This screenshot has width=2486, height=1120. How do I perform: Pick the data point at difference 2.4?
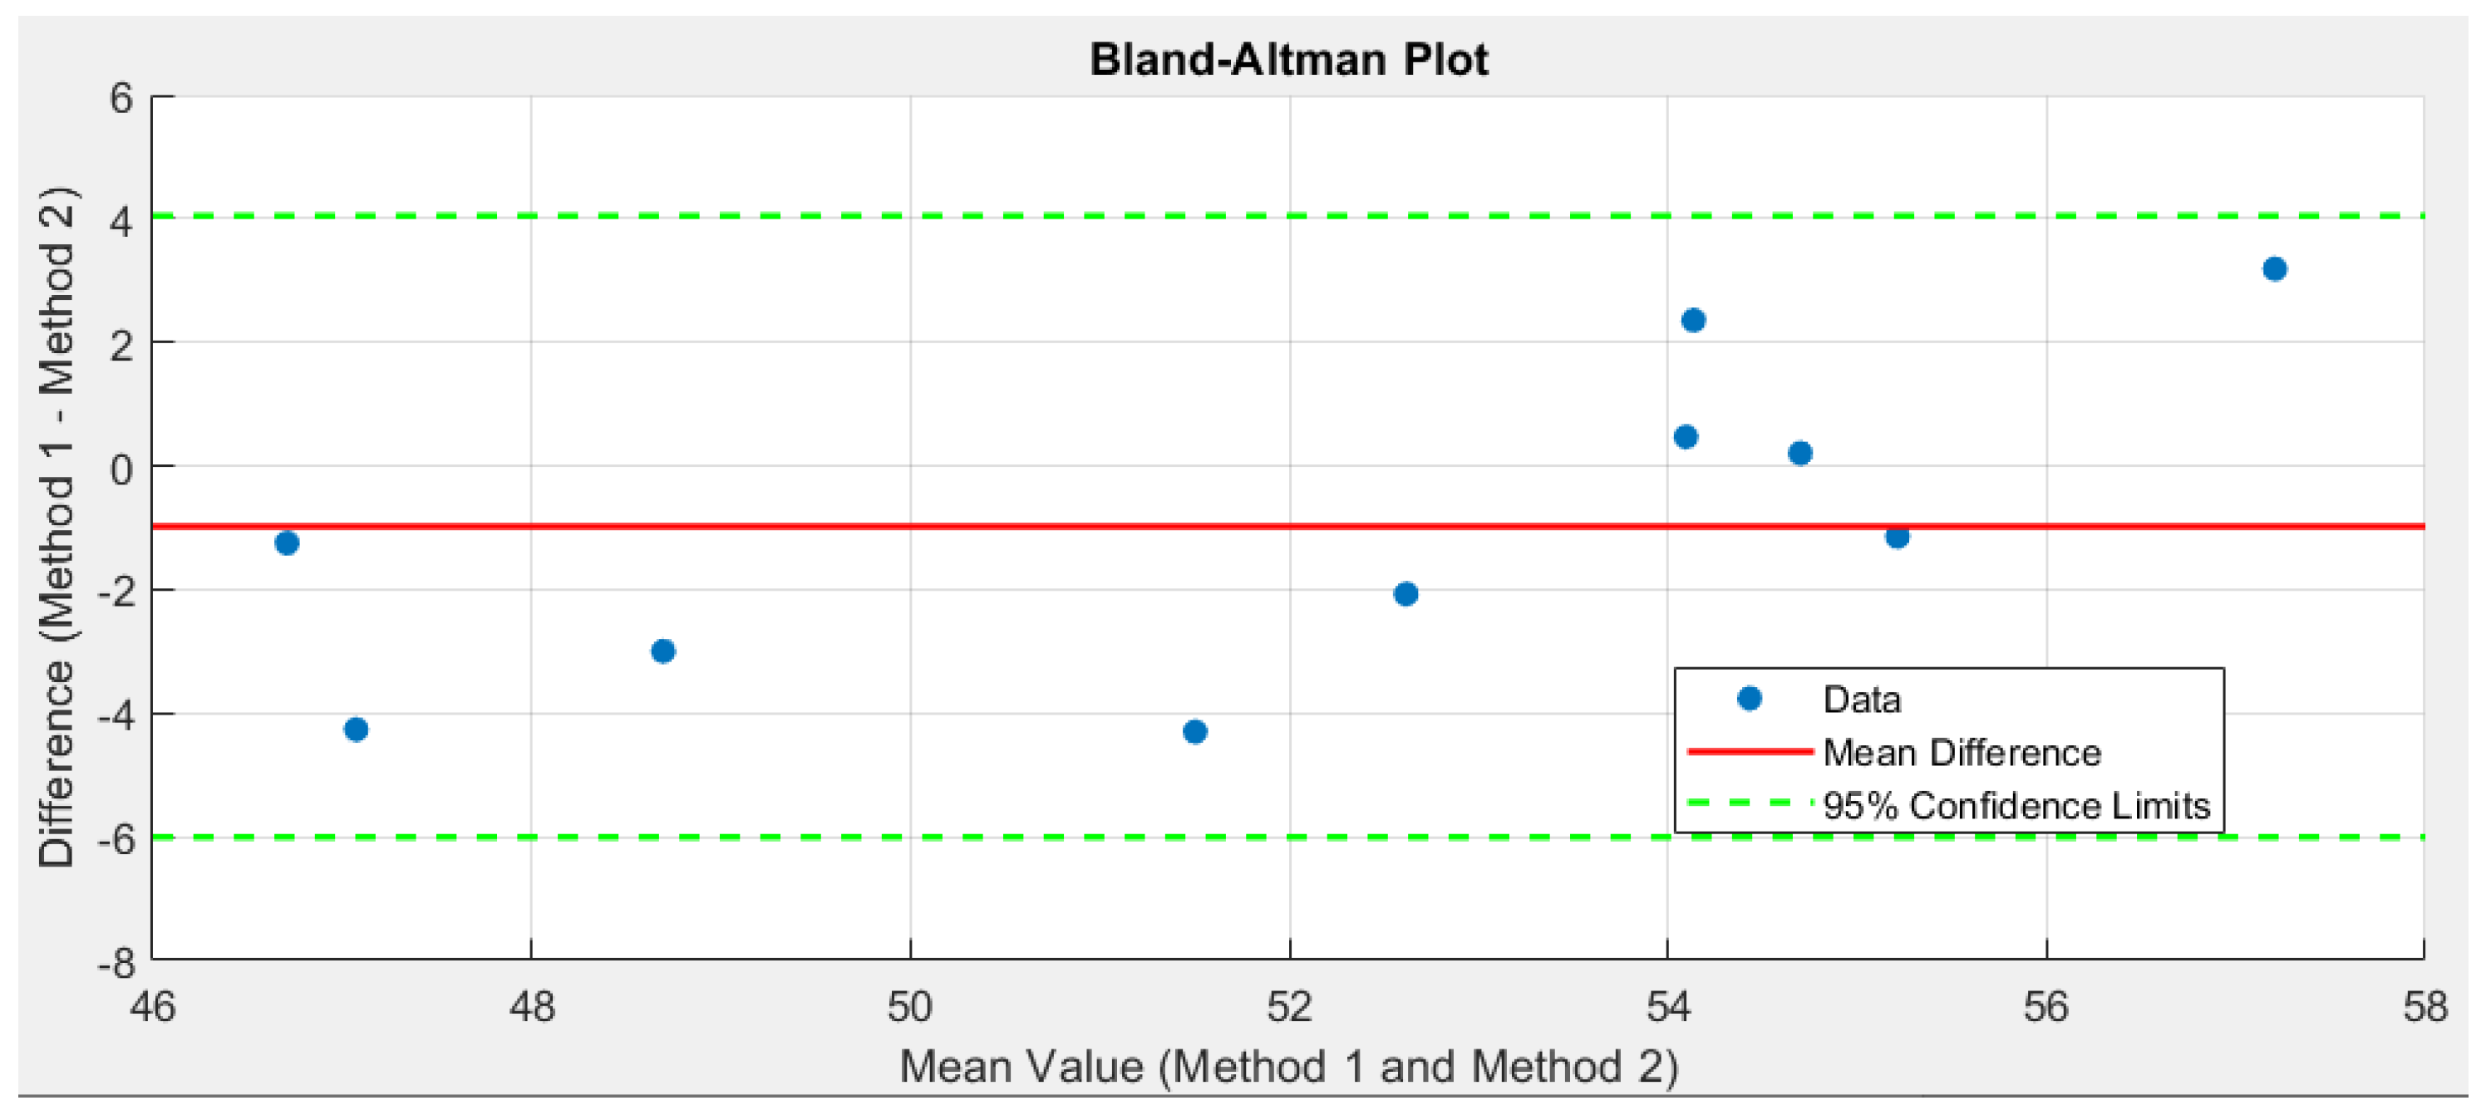(1694, 320)
